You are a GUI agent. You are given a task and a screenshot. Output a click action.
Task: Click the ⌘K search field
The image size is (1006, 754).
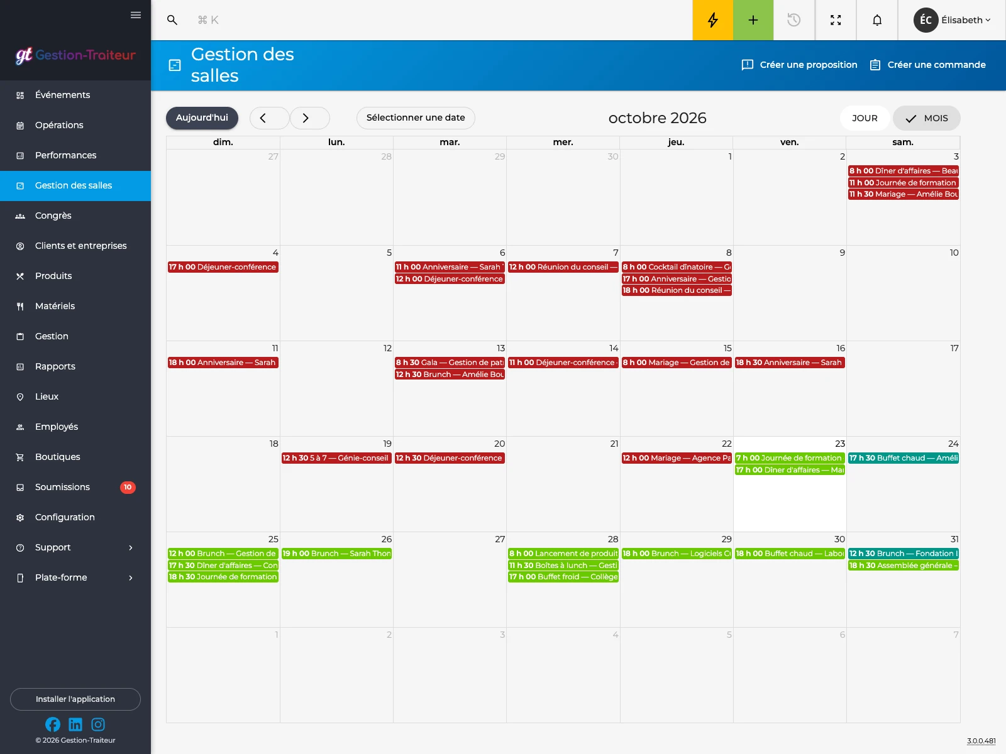(x=208, y=20)
